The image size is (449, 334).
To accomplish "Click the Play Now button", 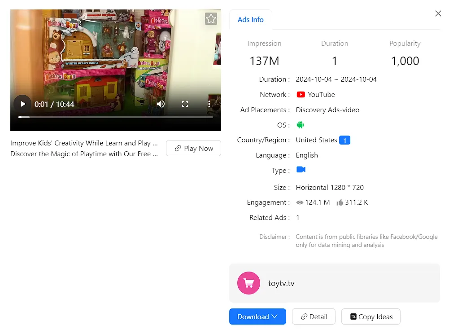I will tap(193, 148).
